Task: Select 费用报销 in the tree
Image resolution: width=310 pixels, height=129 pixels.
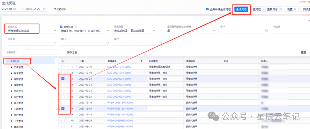Action: point(19,127)
